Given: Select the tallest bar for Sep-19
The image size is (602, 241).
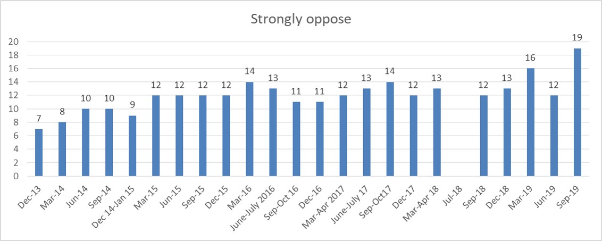Looking at the screenshot, I should pos(577,112).
